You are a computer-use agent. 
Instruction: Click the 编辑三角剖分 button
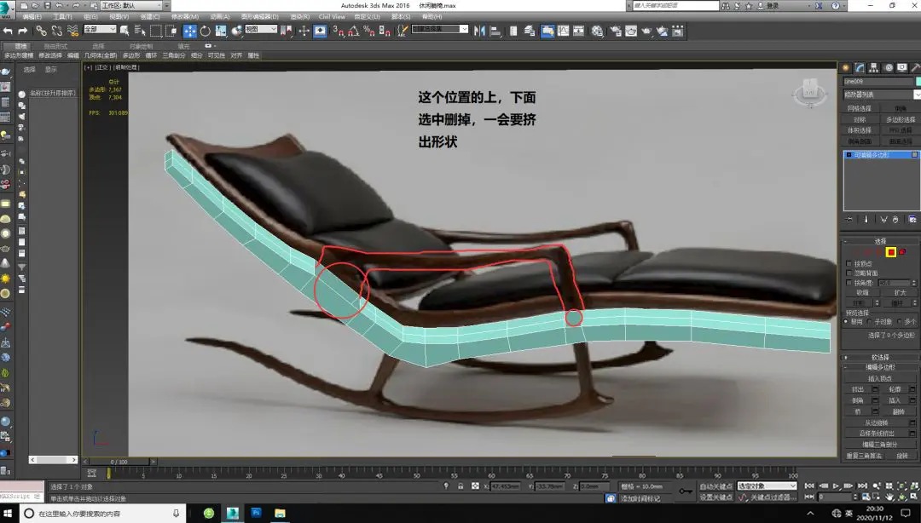click(x=880, y=445)
